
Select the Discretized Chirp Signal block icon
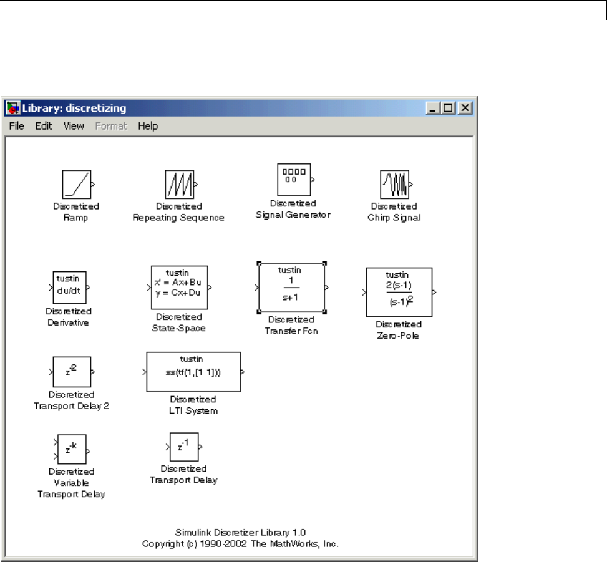tap(394, 185)
